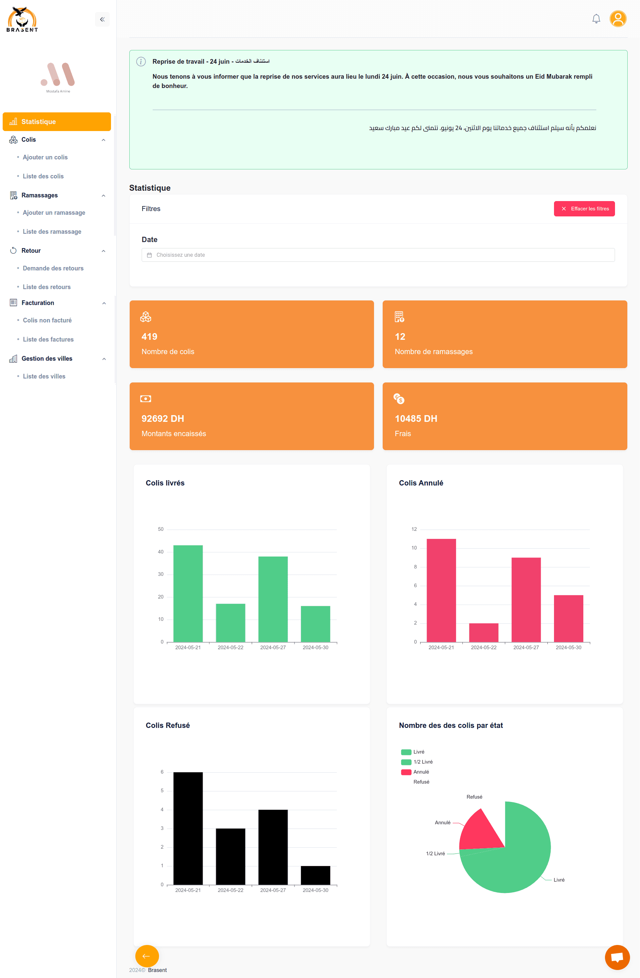Collapse the Facturation section chevron

[x=104, y=303]
